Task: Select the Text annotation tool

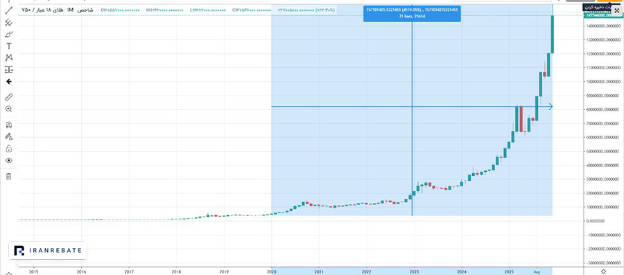Action: coord(9,46)
